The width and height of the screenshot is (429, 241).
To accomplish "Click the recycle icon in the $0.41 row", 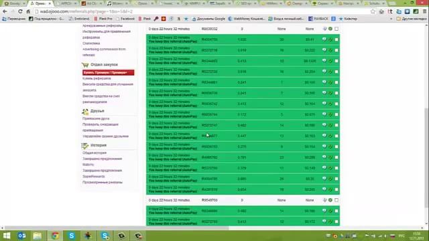I will (x=330, y=39).
